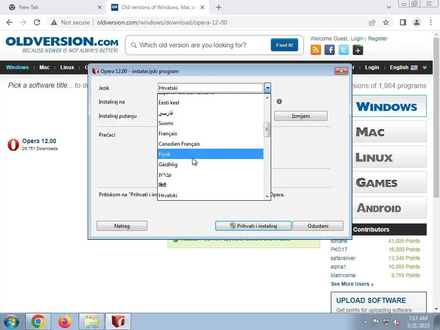This screenshot has height=330, width=440.
Task: Click the Android platform banner
Action: pyautogui.click(x=389, y=208)
